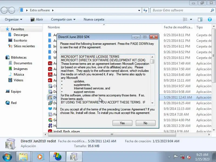Open the Imágenes library
Image resolution: width=216 pixels, height=162 pixels.
pos(21,69)
